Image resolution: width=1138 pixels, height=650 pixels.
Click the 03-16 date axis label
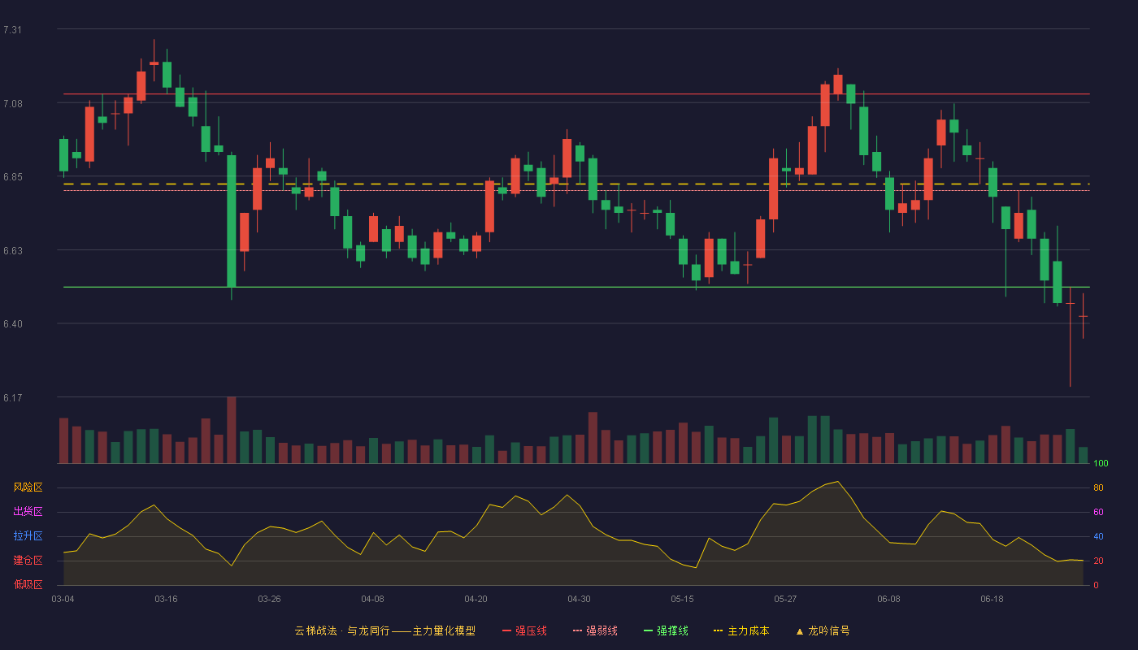(x=166, y=599)
